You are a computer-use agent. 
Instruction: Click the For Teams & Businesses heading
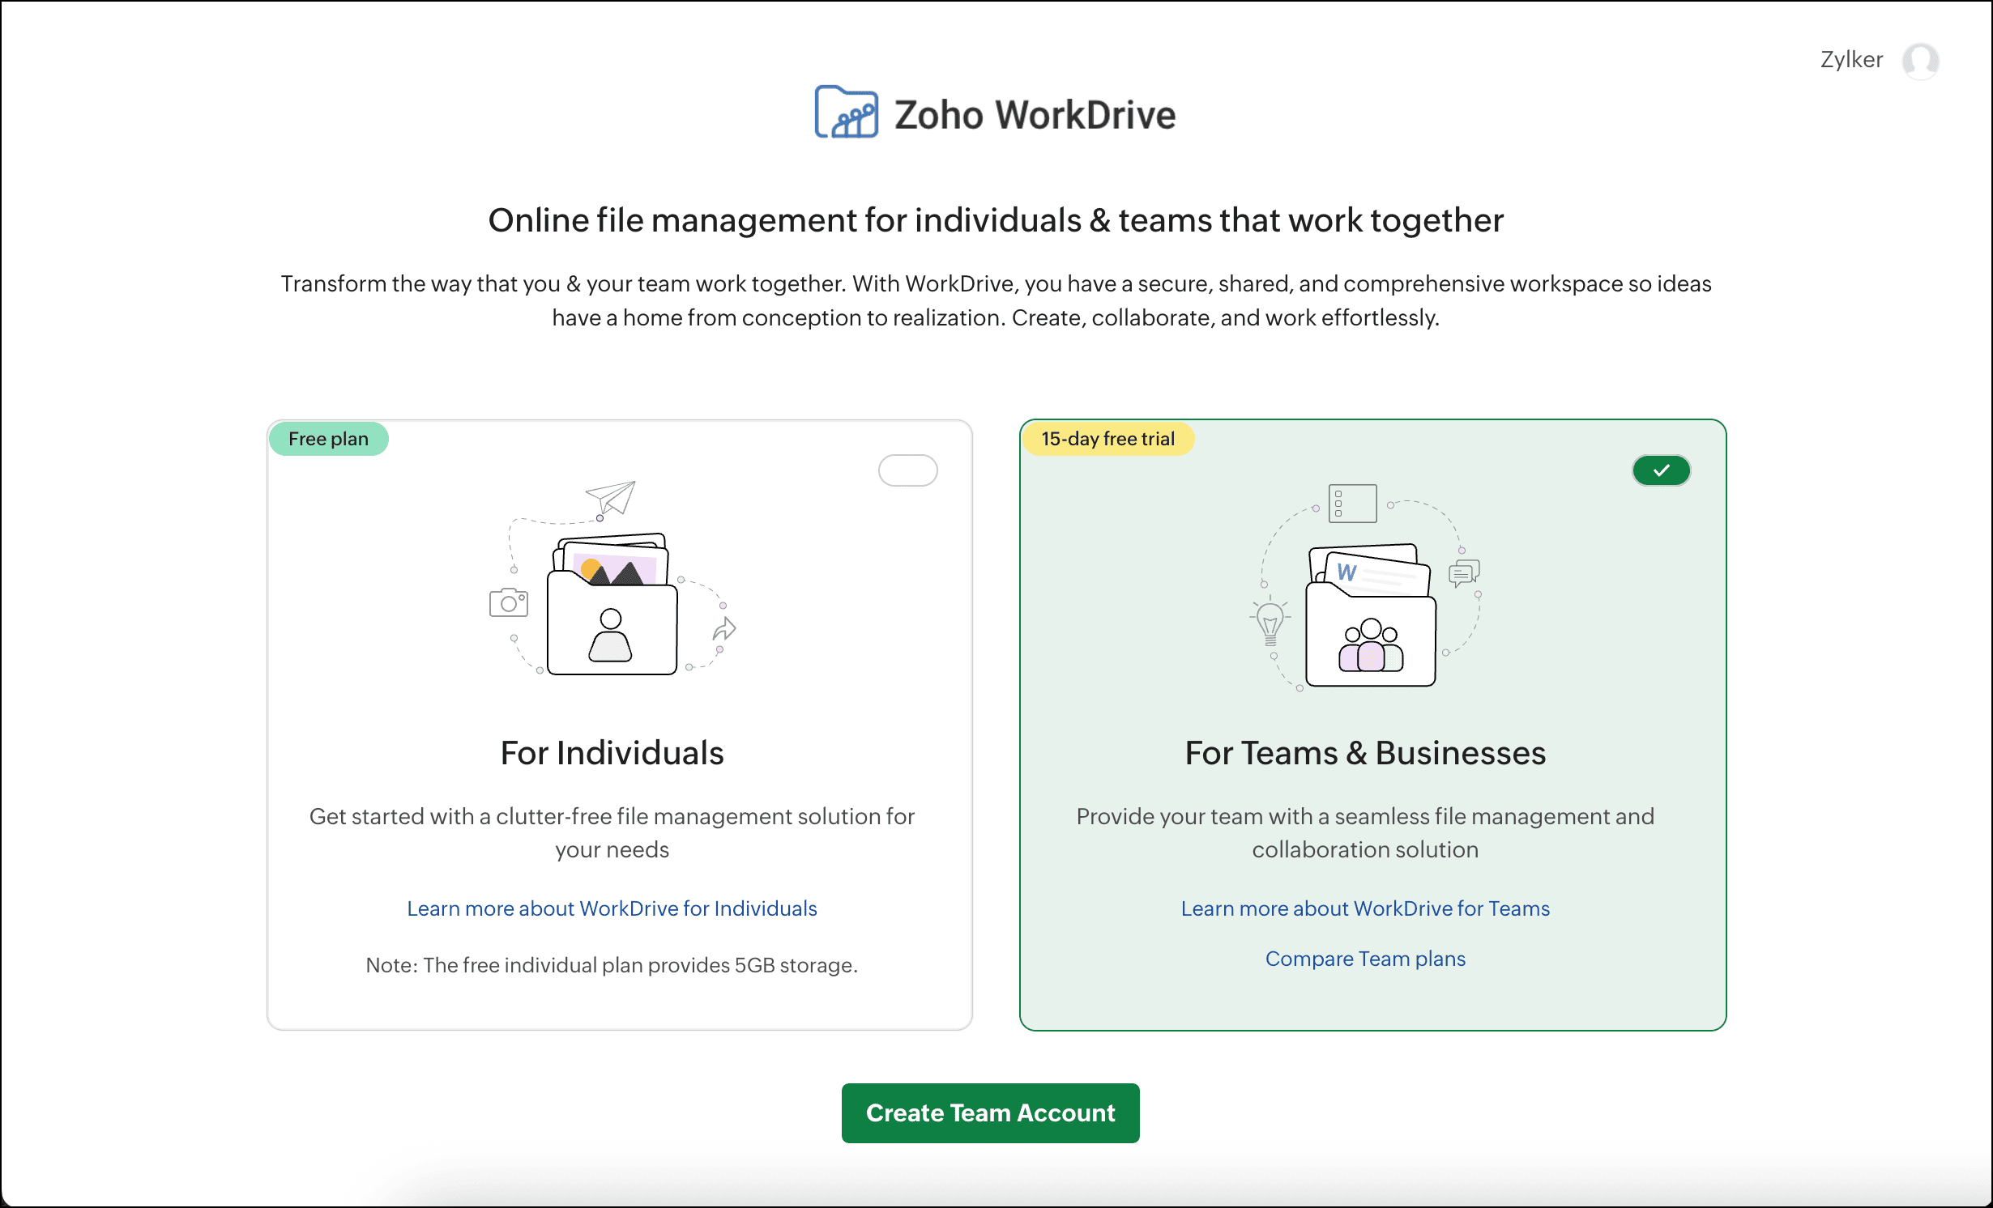[x=1365, y=753]
